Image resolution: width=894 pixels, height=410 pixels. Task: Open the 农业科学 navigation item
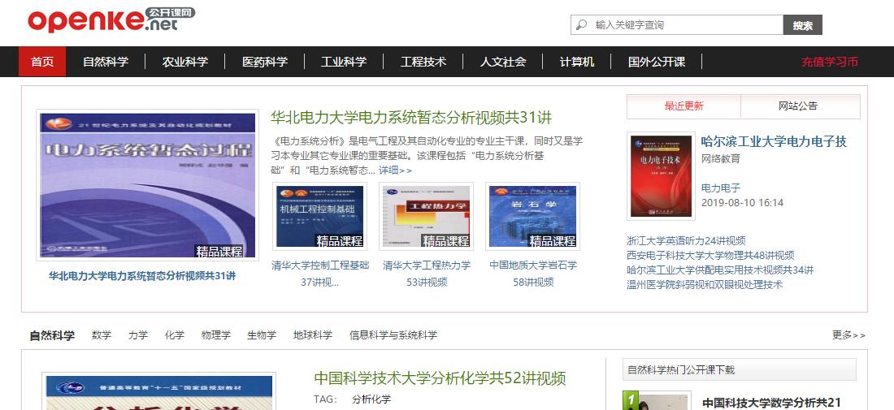pyautogui.click(x=184, y=62)
